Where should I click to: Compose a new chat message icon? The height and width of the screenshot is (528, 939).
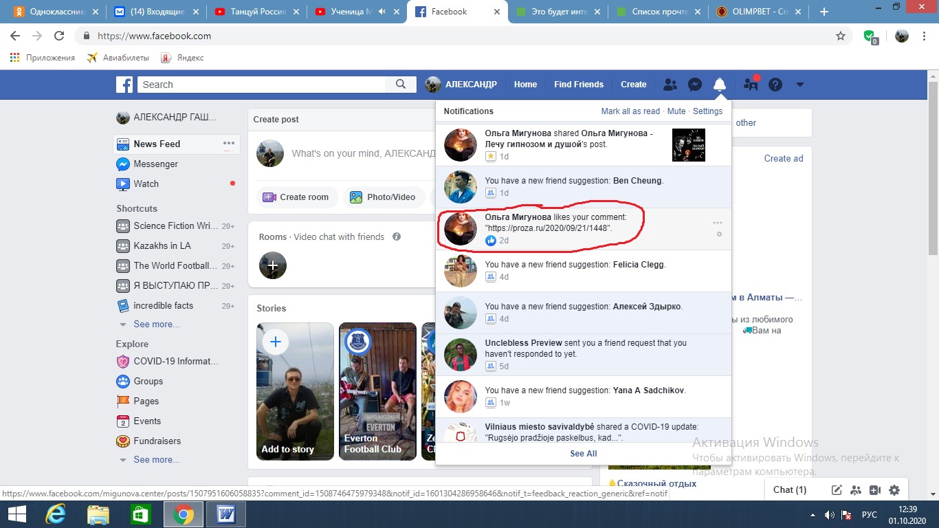tap(837, 490)
